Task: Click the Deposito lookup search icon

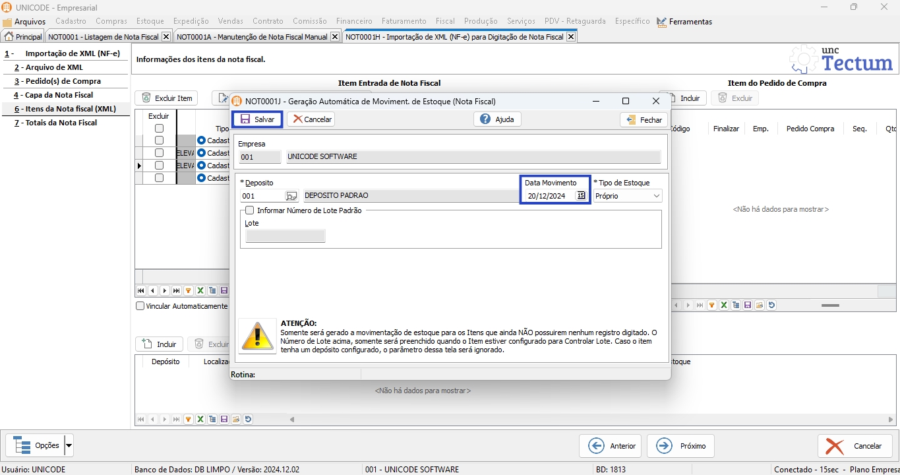Action: [291, 196]
